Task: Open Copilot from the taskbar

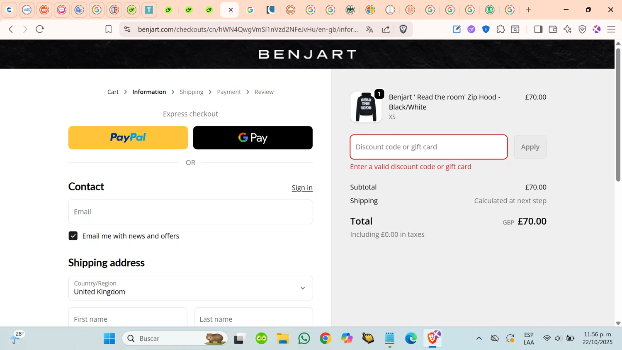Action: click(x=347, y=338)
